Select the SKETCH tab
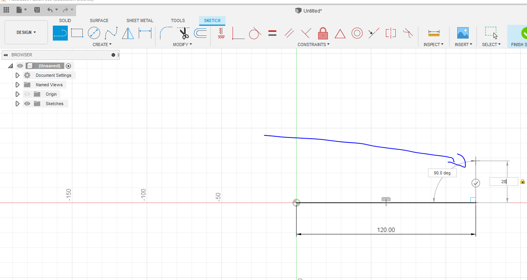Image resolution: width=527 pixels, height=280 pixels. pyautogui.click(x=212, y=20)
